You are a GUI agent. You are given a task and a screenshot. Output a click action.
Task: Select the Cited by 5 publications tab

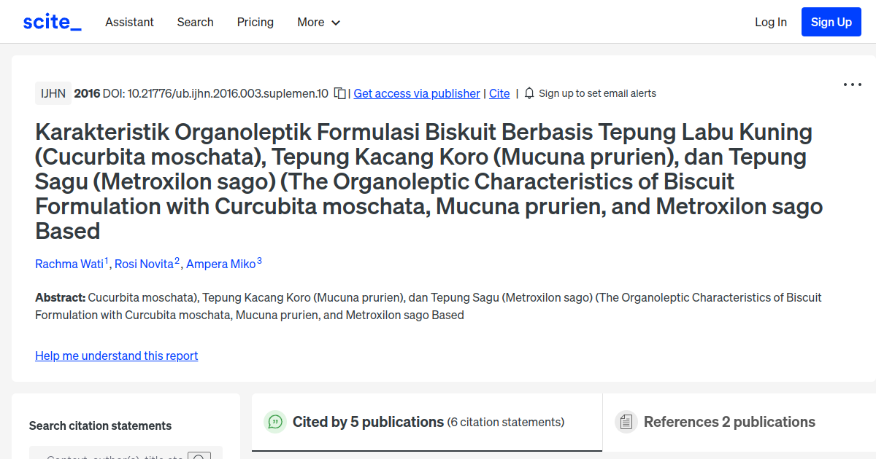[367, 422]
